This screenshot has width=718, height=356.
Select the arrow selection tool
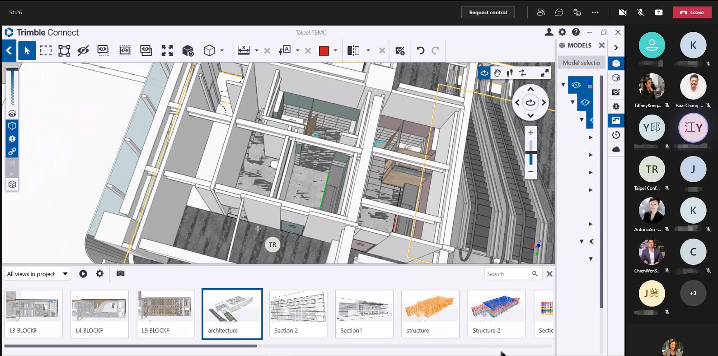[x=27, y=51]
